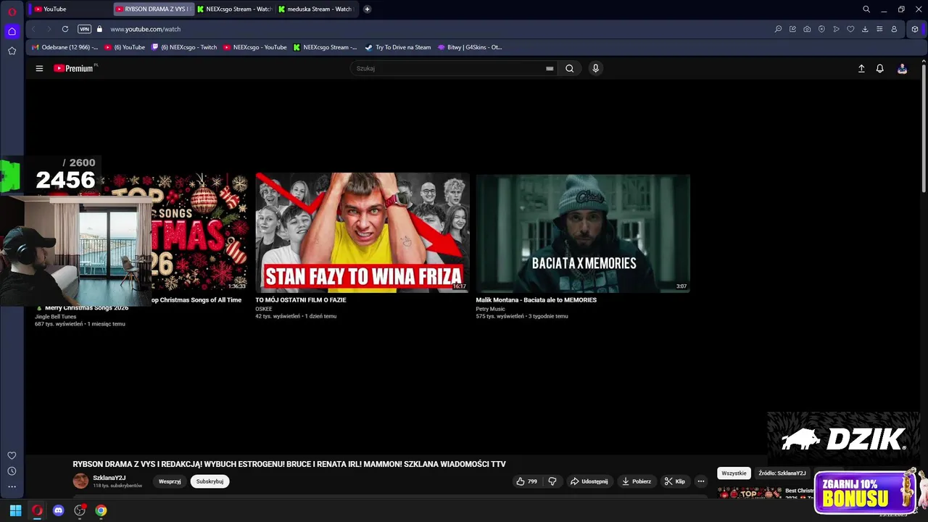Take a snapshot with camera icon

coord(807,29)
